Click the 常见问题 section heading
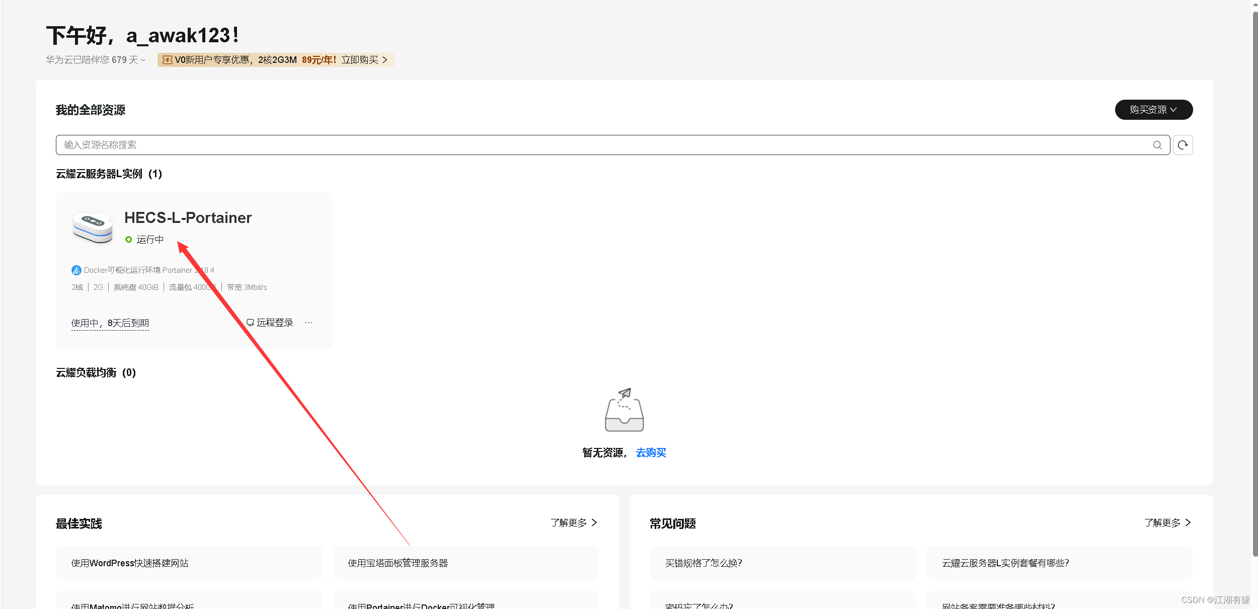The width and height of the screenshot is (1258, 609). pos(673,524)
